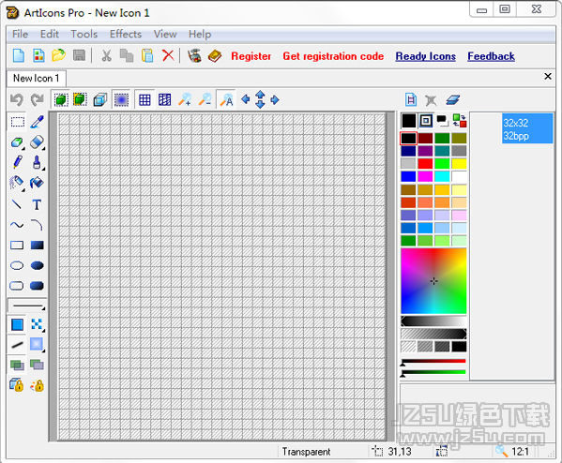Pick the color picker eyedropper tool

[37, 122]
